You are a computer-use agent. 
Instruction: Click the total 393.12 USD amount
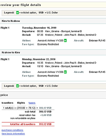(x=45, y=124)
